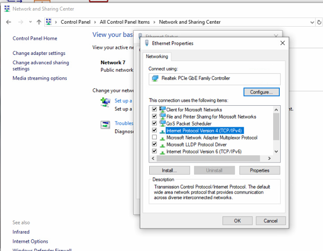Open Media streaming options
The image size is (323, 251).
pos(40,79)
